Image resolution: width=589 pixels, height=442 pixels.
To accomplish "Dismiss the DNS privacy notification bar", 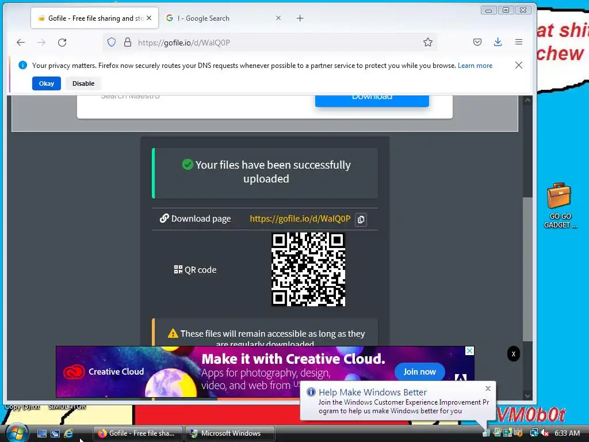I will 519,65.
